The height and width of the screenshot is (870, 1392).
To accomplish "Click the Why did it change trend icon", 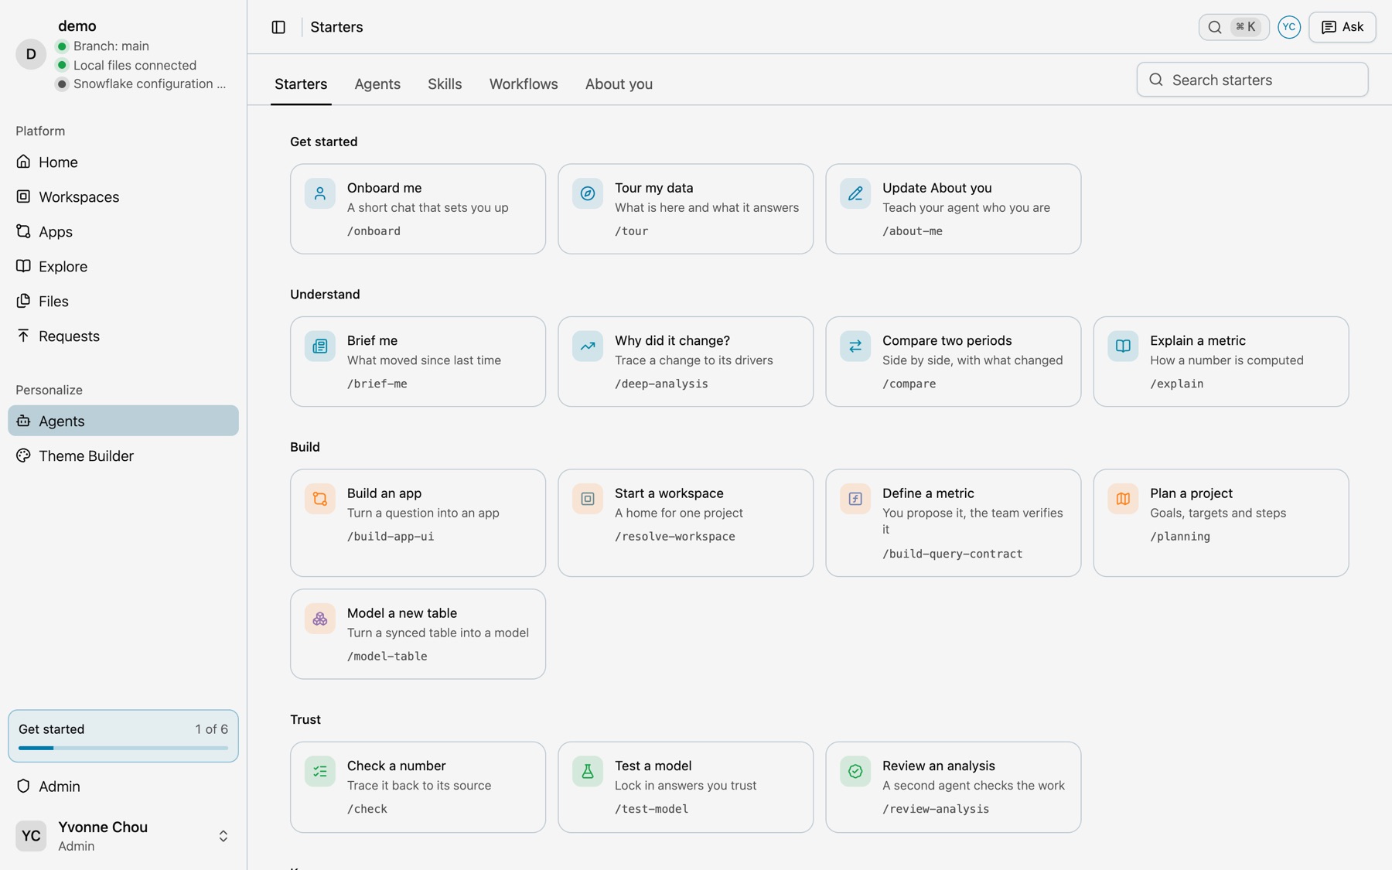I will 588,346.
